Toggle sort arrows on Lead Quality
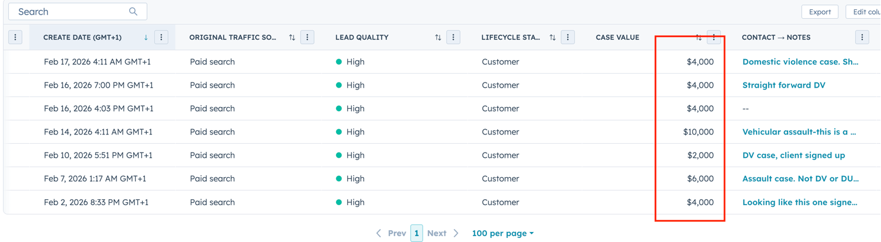The width and height of the screenshot is (881, 242). pyautogui.click(x=438, y=37)
